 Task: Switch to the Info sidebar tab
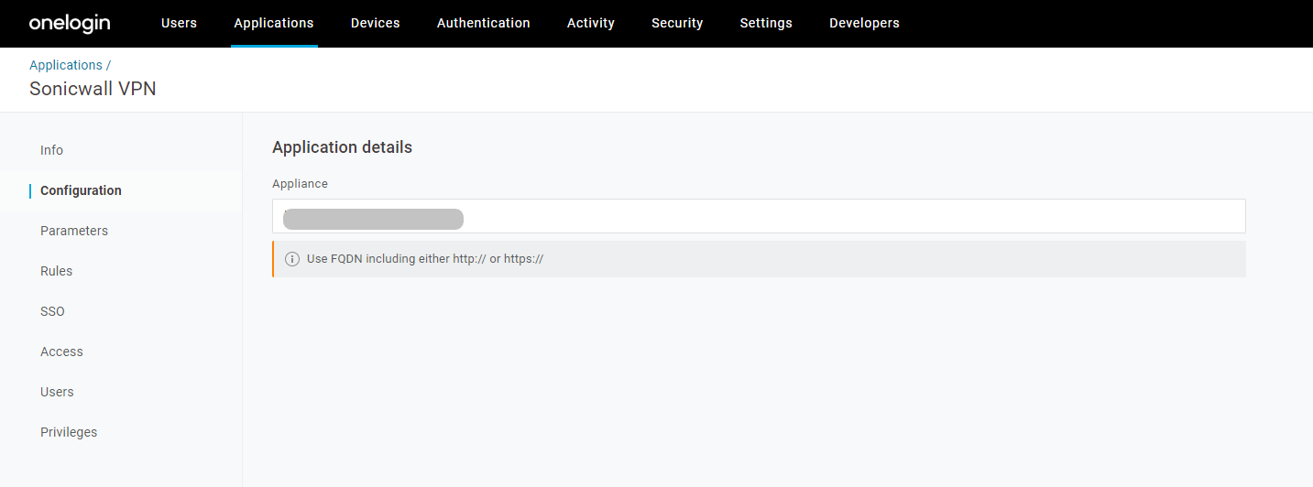click(x=51, y=150)
